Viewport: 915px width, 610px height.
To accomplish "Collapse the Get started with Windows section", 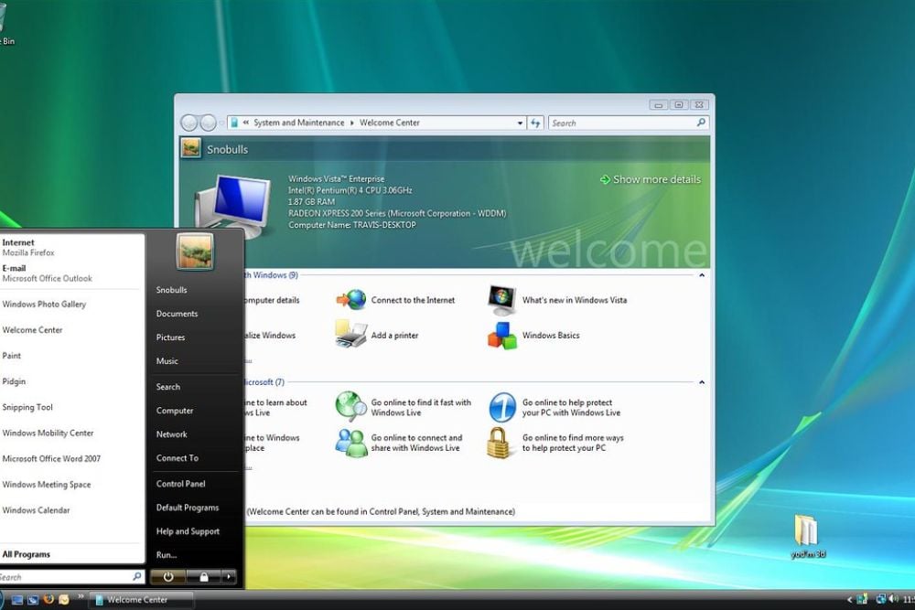I will [702, 274].
